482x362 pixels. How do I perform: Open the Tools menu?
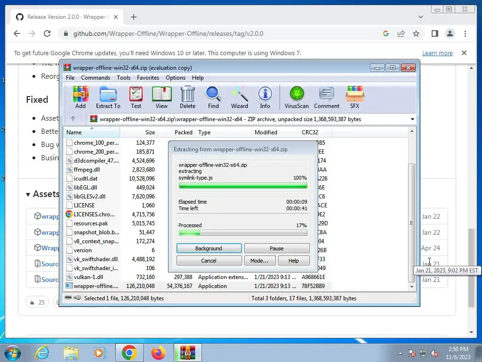pyautogui.click(x=124, y=78)
